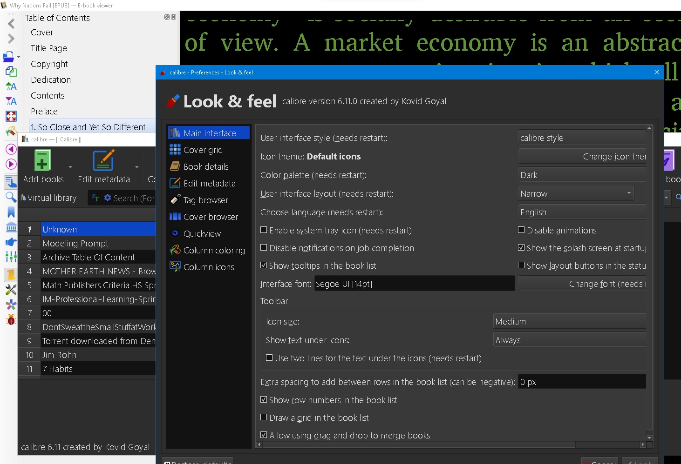
Task: Click the Change font button
Action: [582, 284]
